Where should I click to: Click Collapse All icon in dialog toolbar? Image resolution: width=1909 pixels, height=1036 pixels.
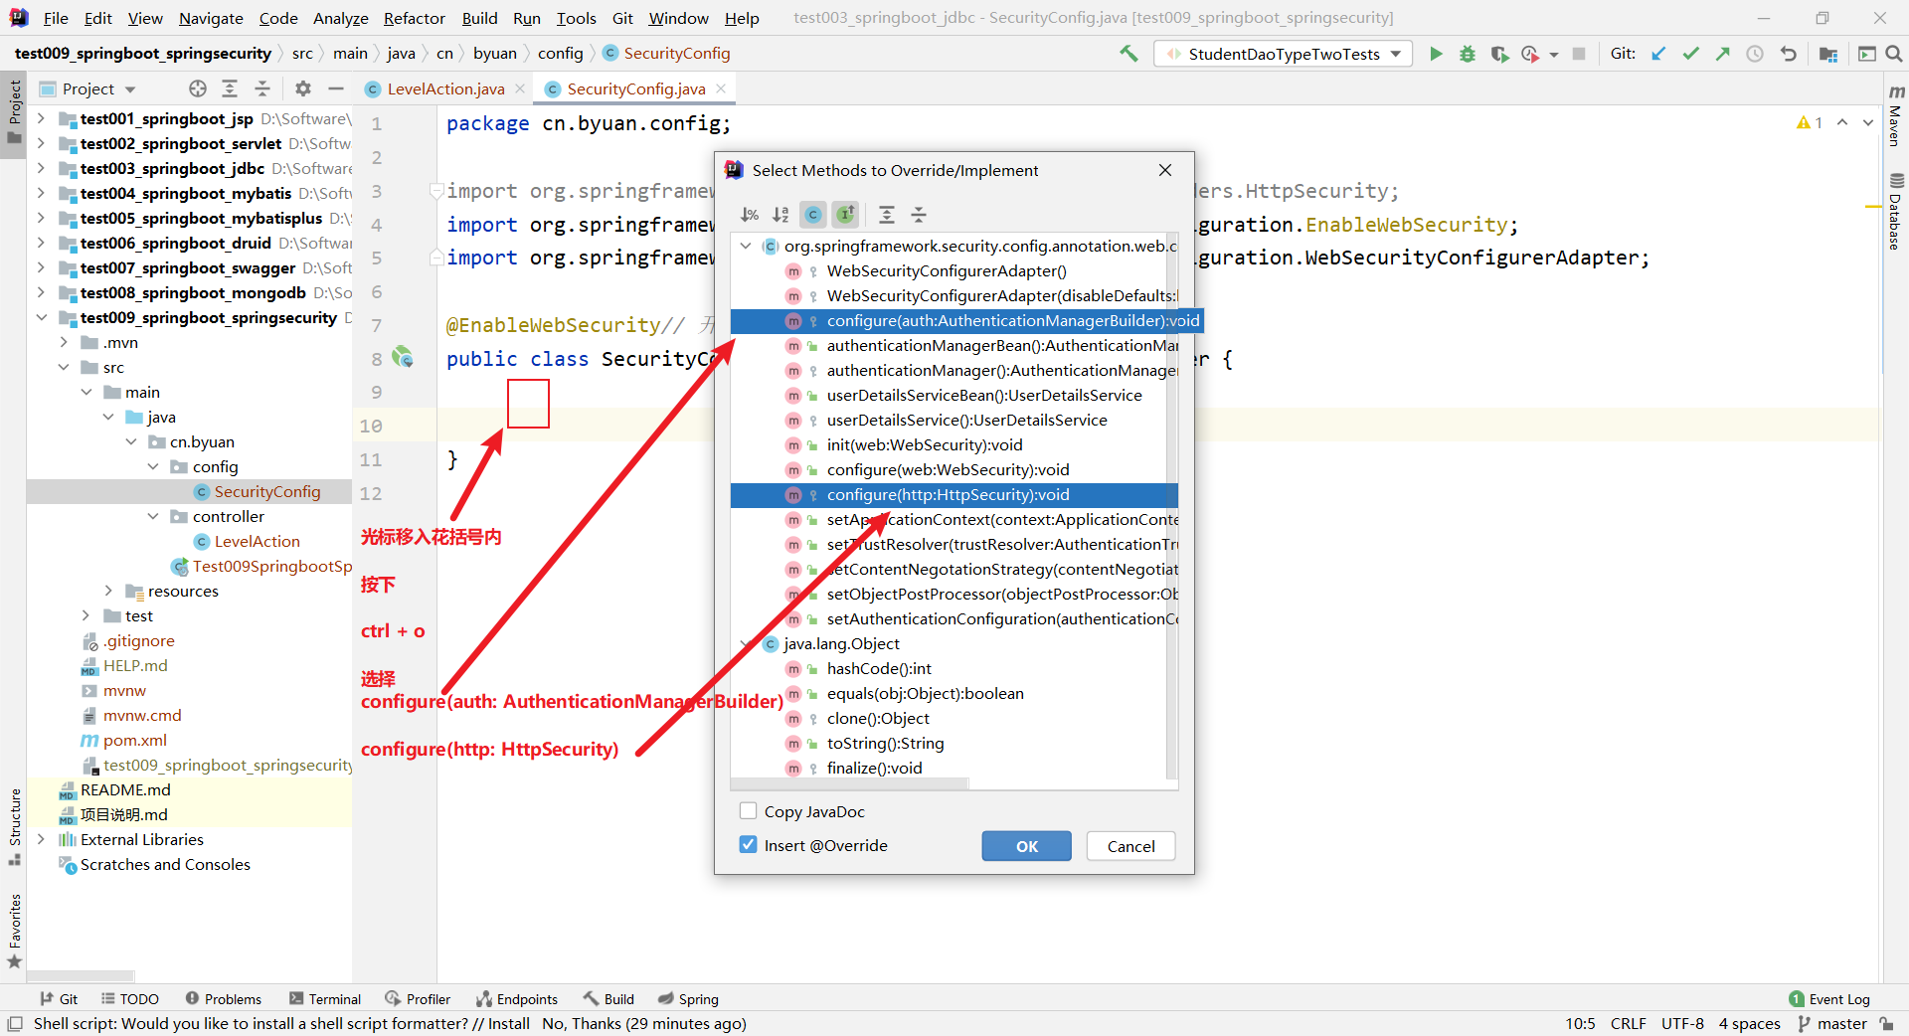click(919, 215)
